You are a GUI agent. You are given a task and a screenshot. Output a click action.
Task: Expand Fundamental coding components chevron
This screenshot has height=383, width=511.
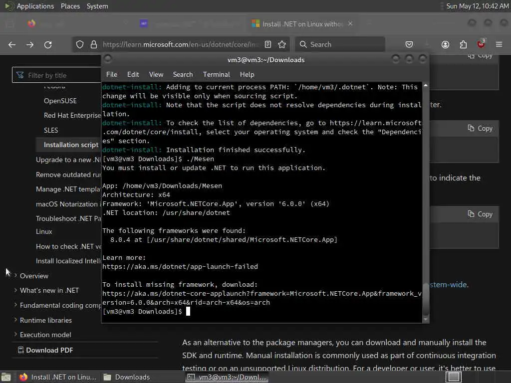(15, 305)
